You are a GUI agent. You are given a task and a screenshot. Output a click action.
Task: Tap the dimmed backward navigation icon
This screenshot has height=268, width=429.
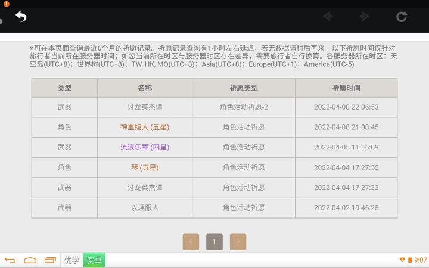(328, 17)
